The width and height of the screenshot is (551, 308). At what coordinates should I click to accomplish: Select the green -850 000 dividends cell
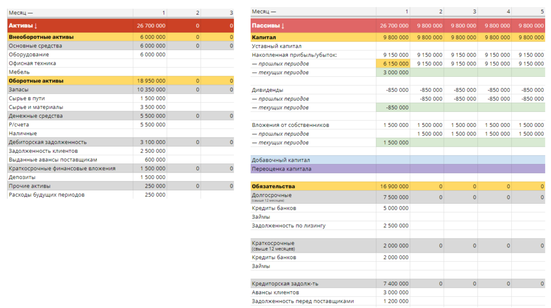[393, 108]
